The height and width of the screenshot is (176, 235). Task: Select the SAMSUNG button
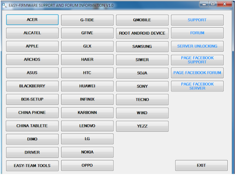(142, 47)
